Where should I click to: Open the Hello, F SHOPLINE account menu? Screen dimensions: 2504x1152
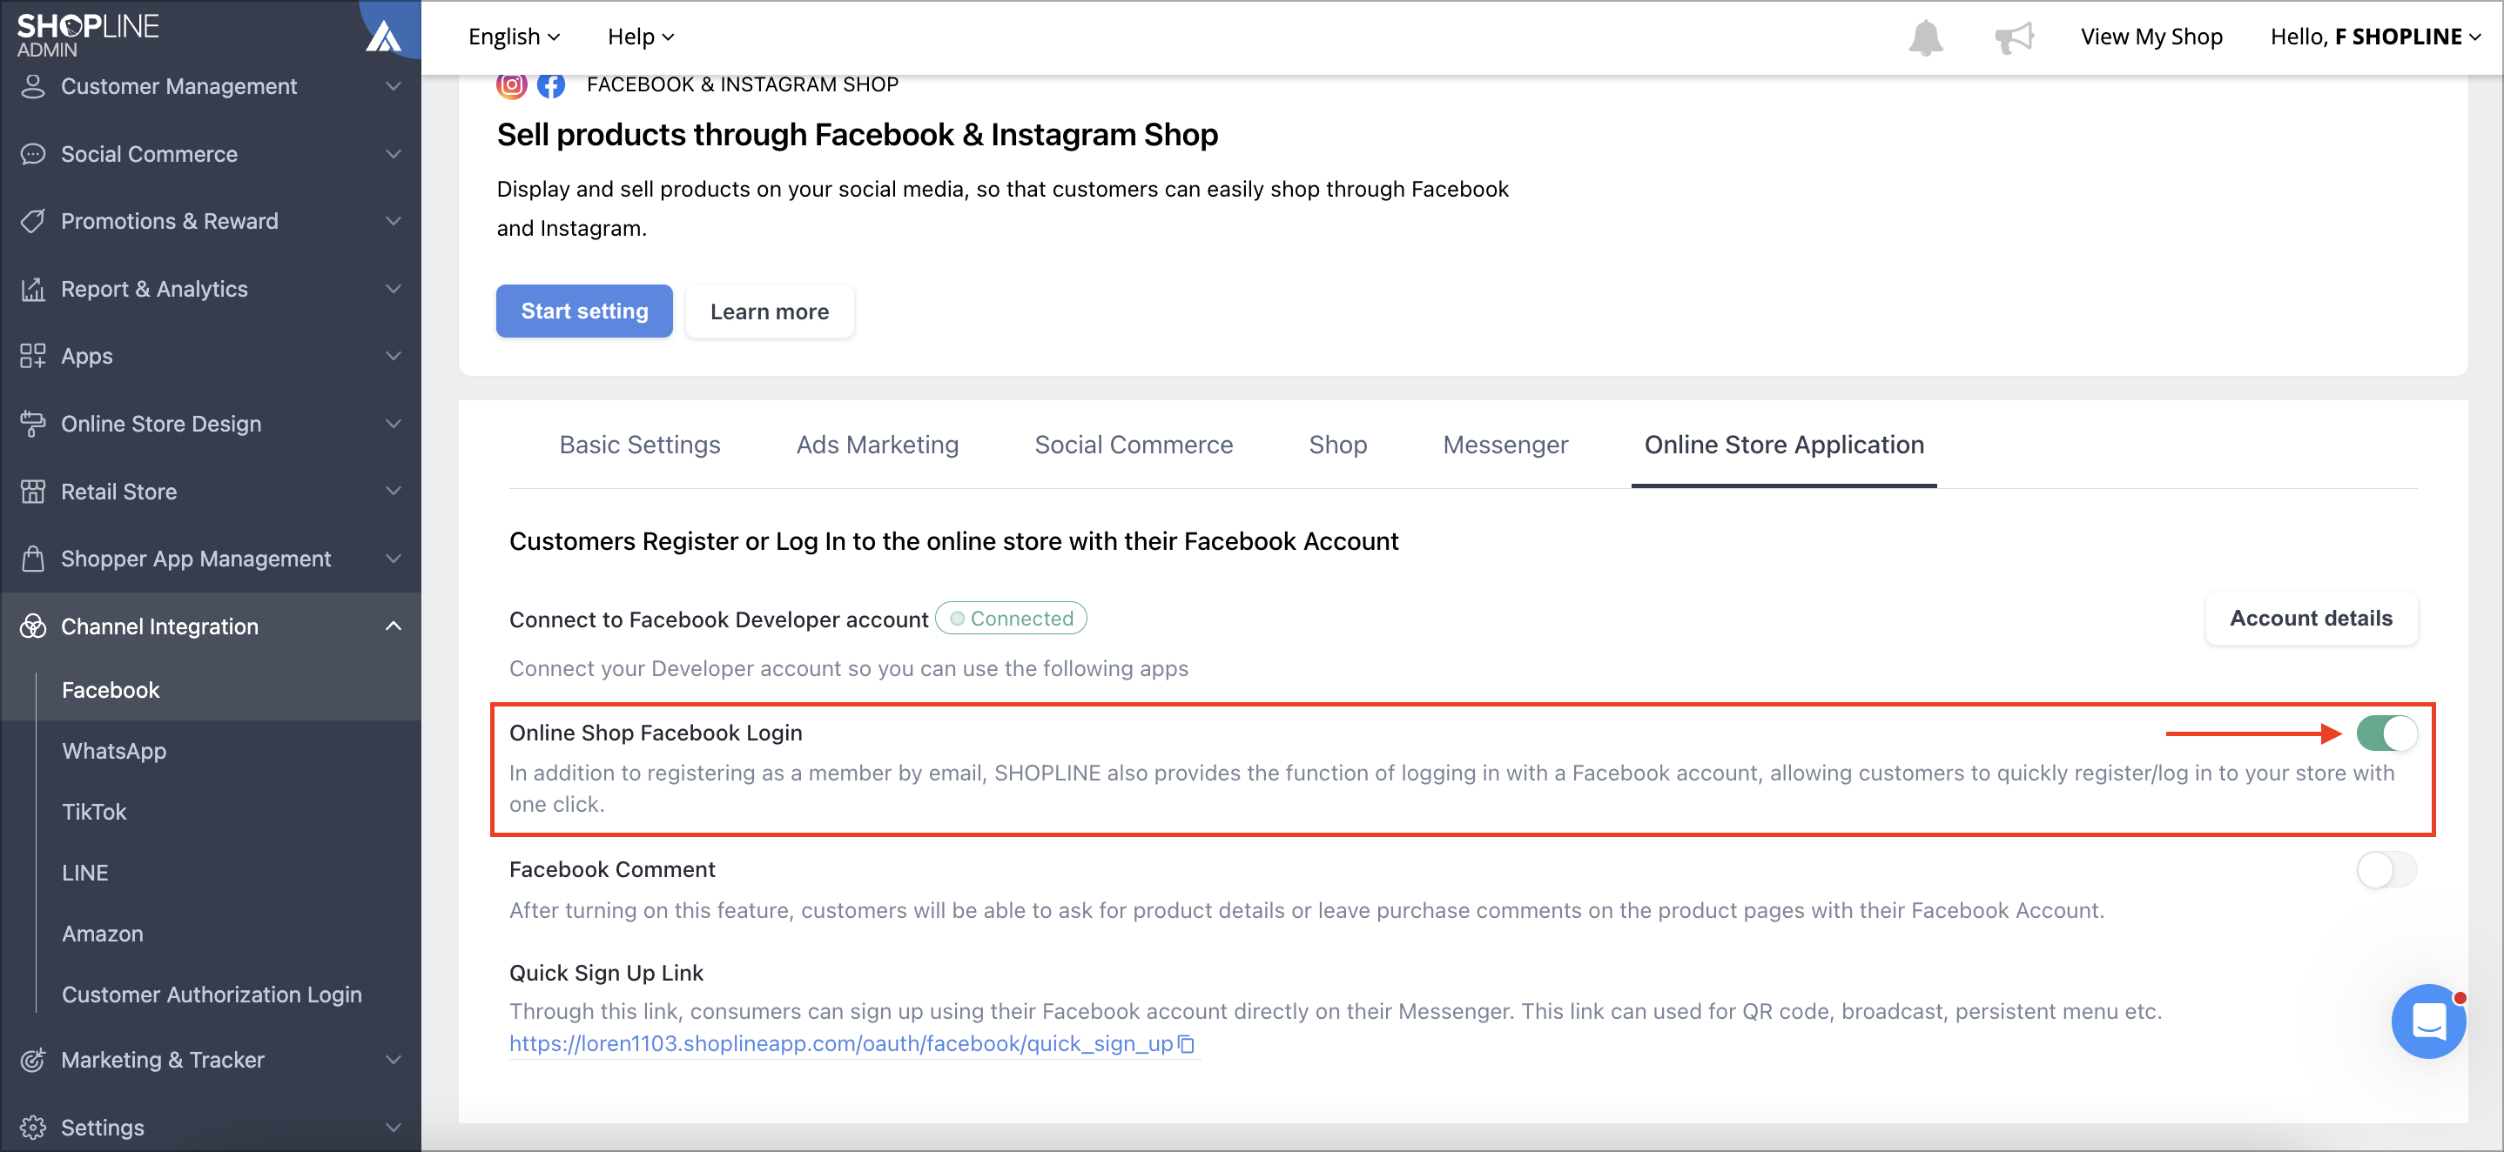pyautogui.click(x=2375, y=37)
